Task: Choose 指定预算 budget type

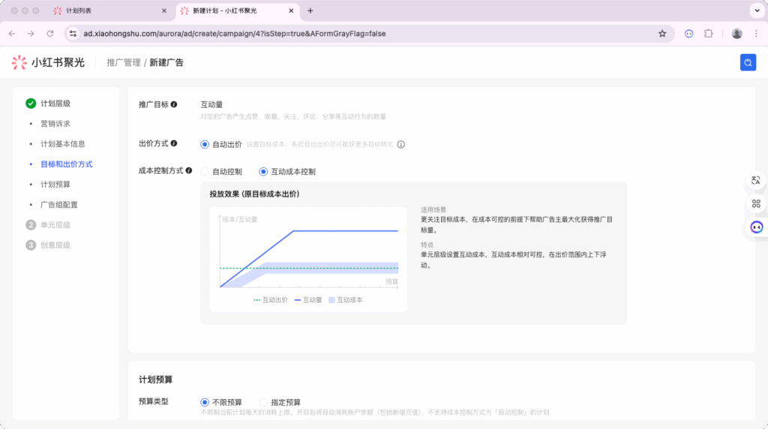Action: point(263,402)
